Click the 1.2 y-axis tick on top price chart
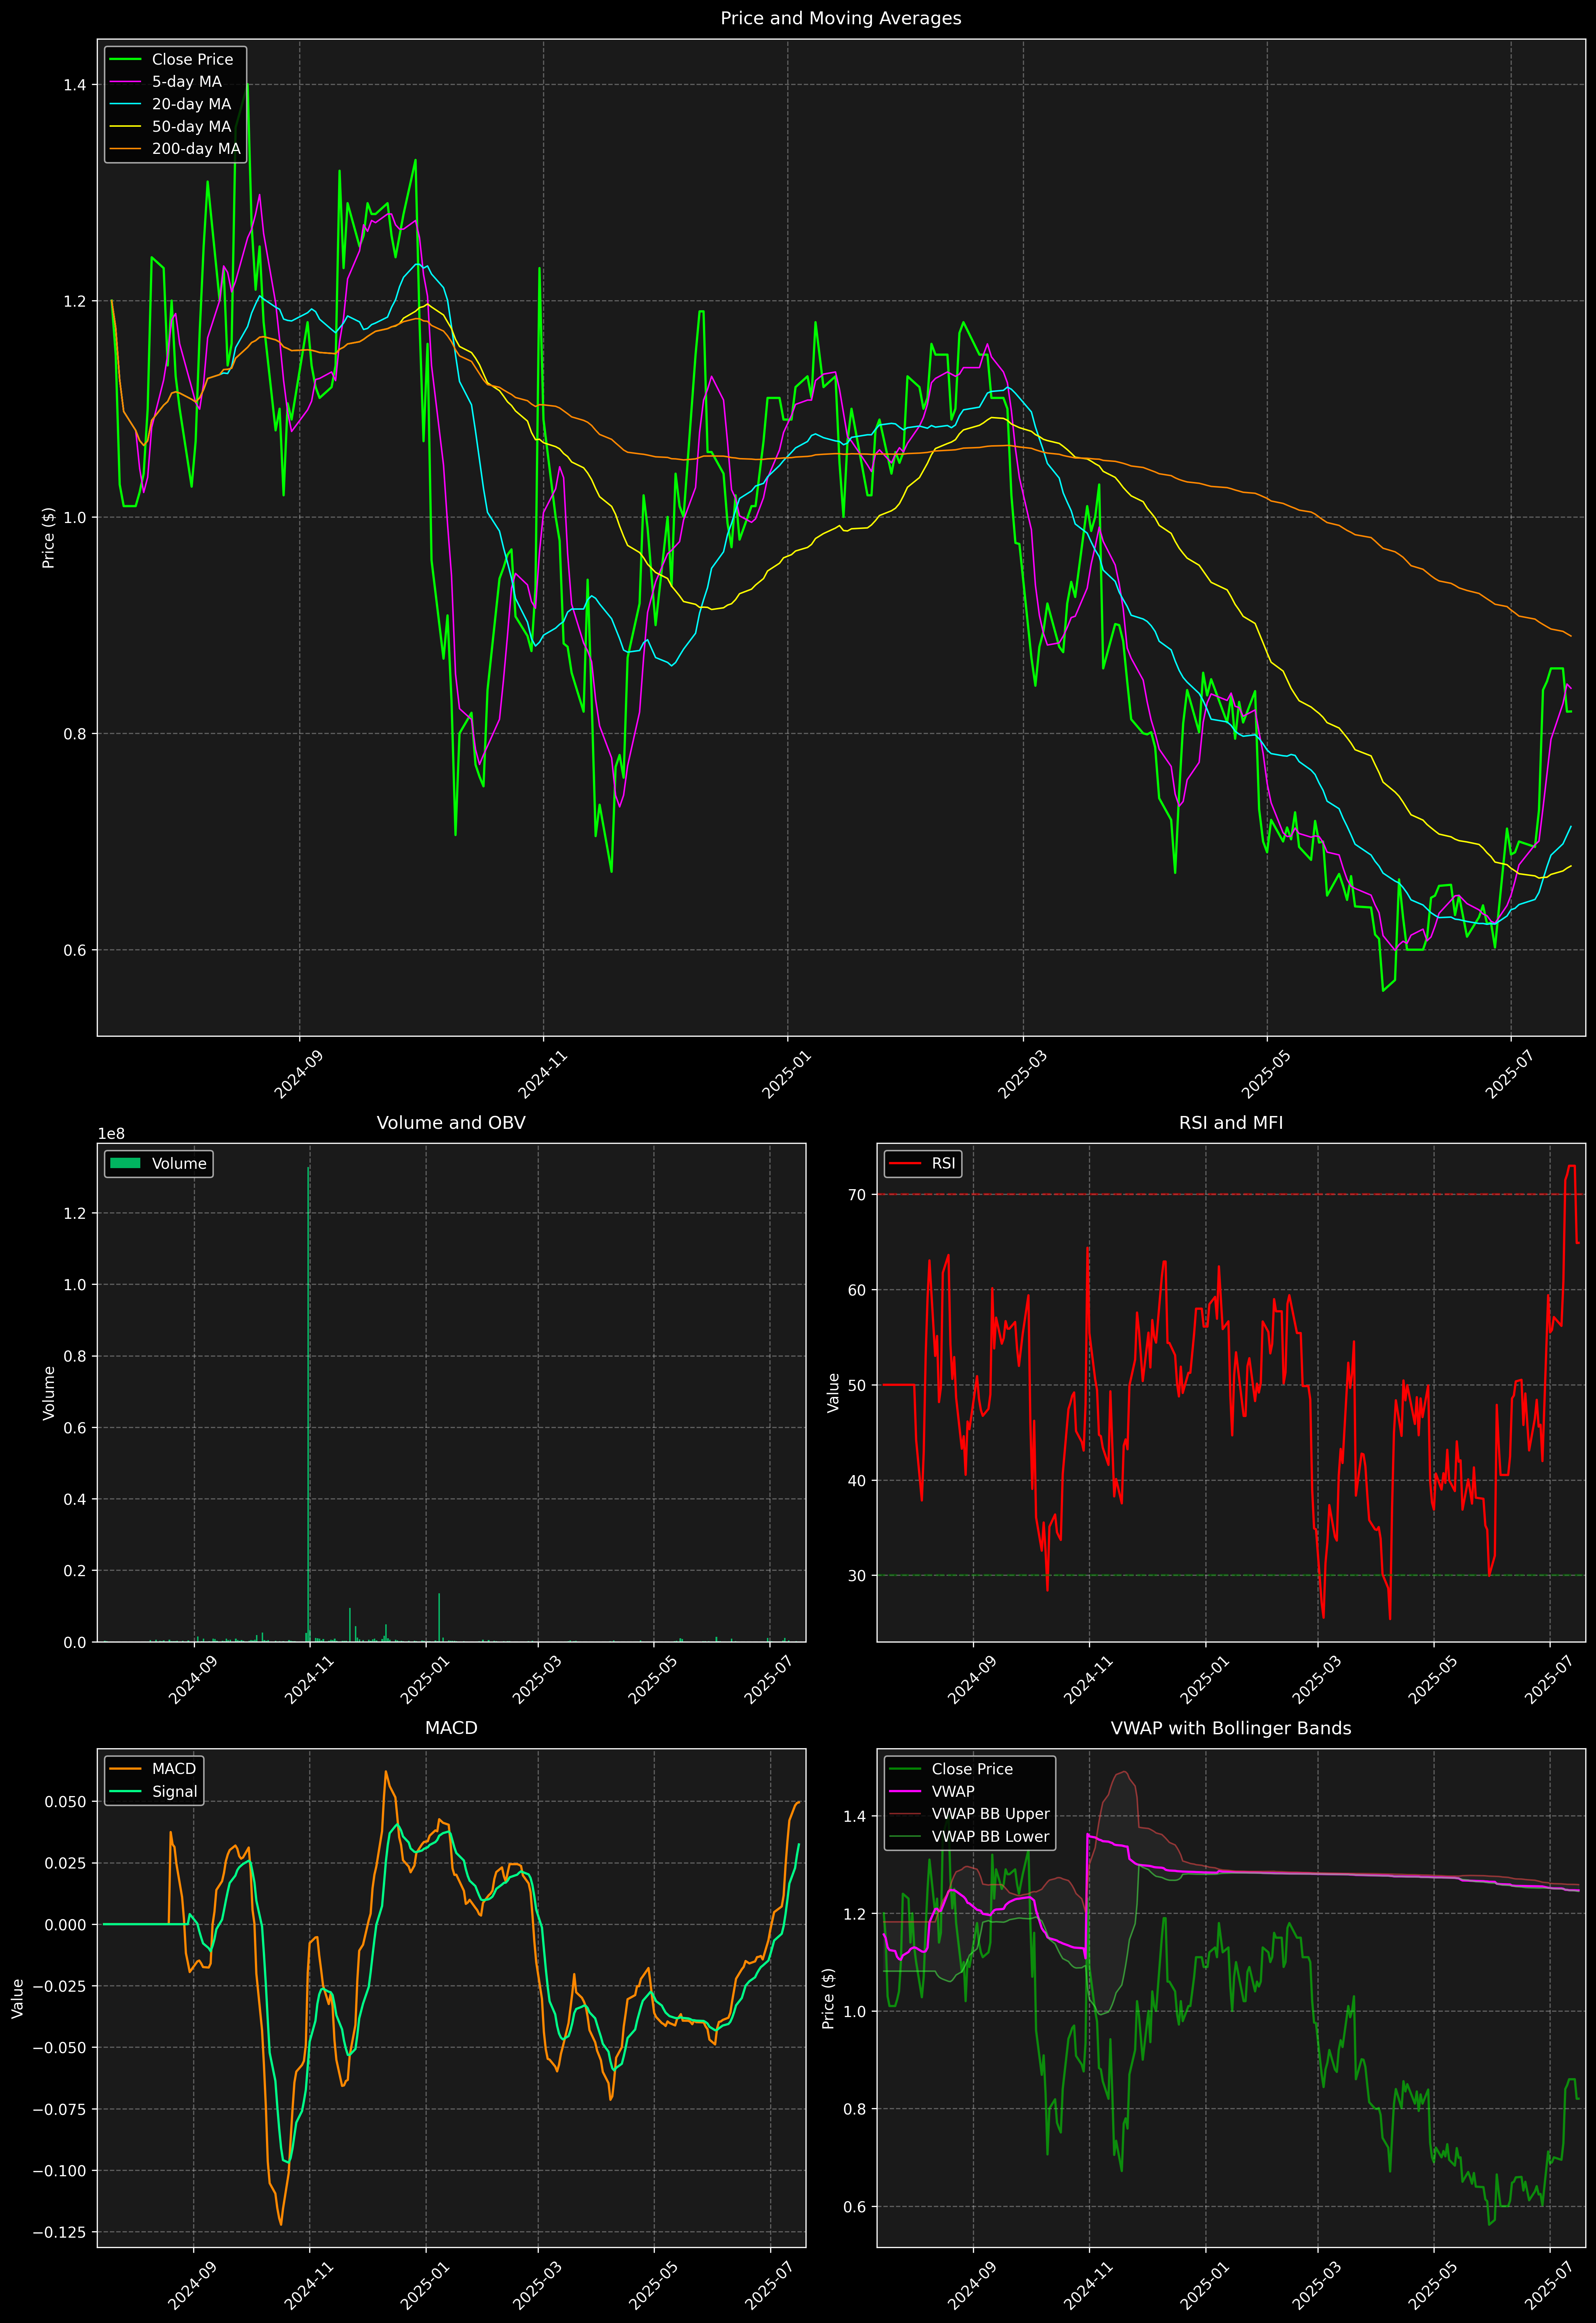The image size is (1596, 2323). tap(75, 301)
